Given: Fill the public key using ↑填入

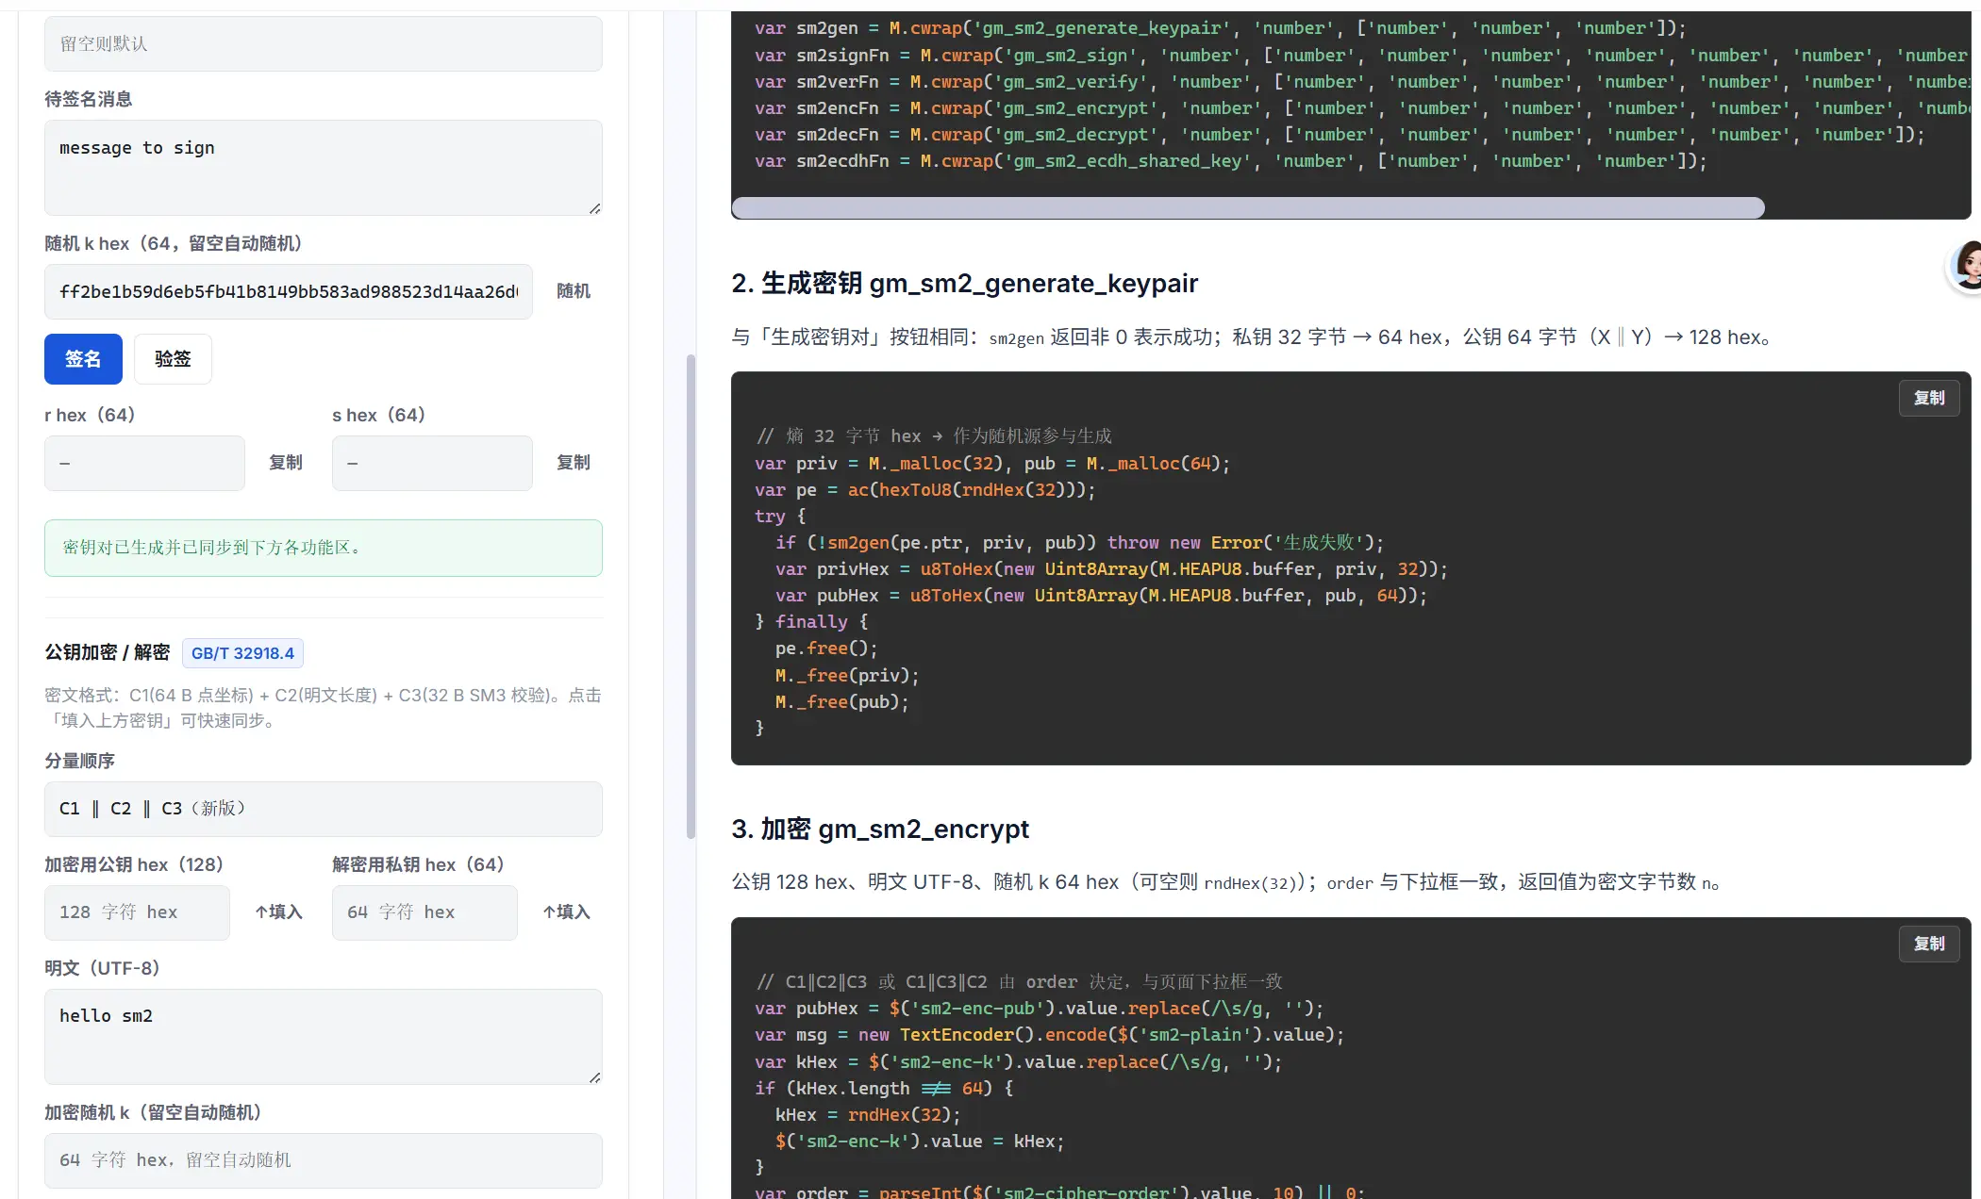Looking at the screenshot, I should coord(279,912).
